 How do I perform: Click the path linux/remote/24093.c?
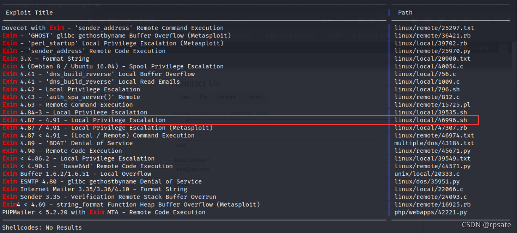430,197
